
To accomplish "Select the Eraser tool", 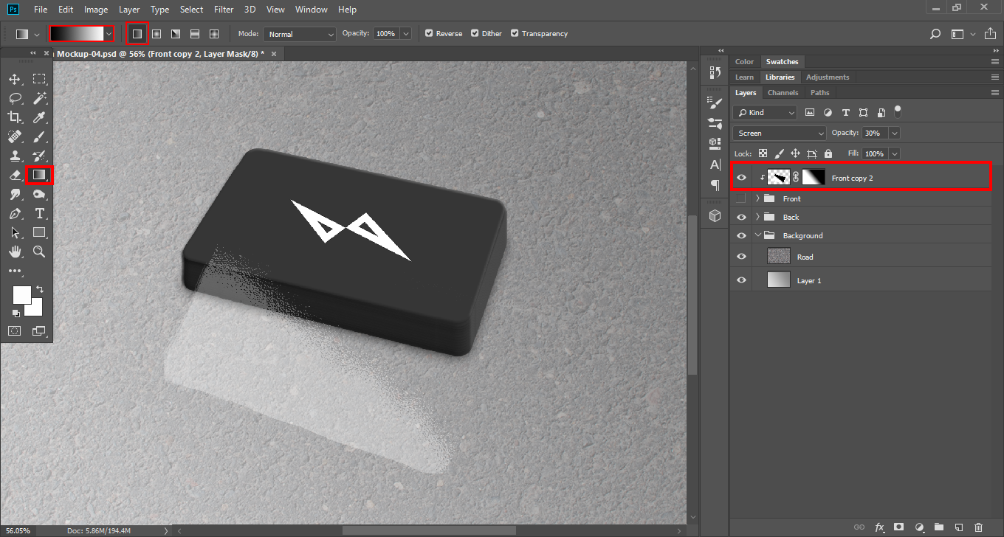I will (15, 175).
